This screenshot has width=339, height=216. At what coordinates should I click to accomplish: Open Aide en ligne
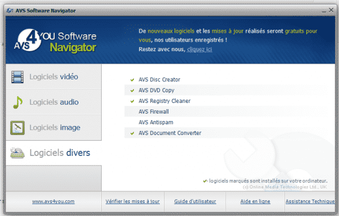[x=255, y=201]
